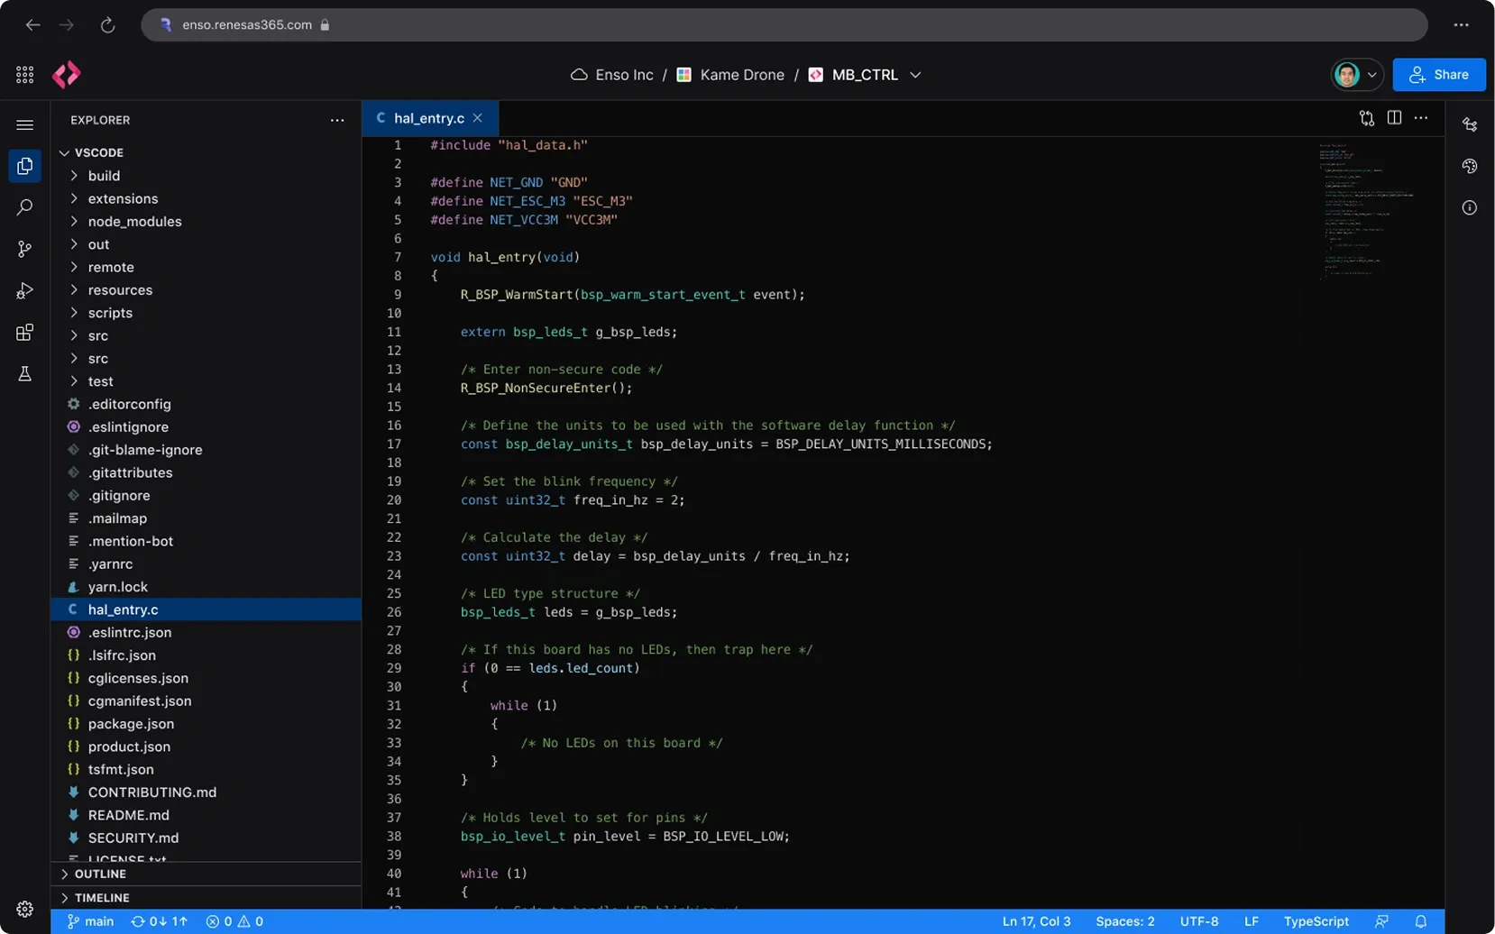Open the apps grid launcher
1495x934 pixels.
click(24, 75)
